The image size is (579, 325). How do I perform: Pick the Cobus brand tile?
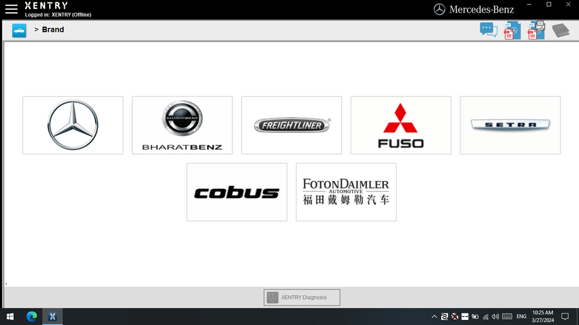tap(237, 192)
